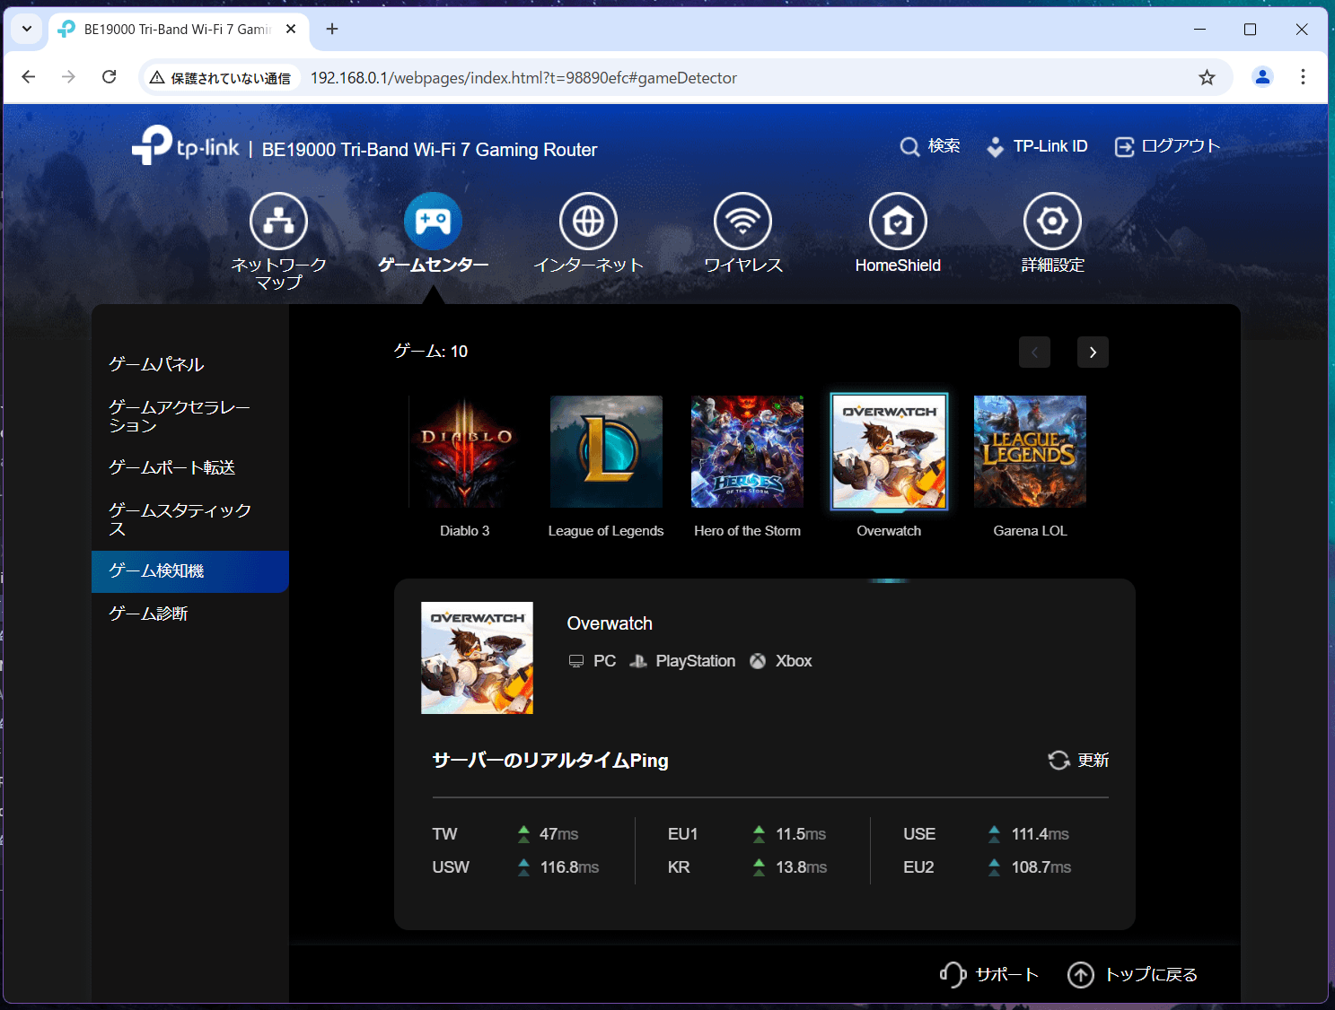Click the USE 111.4ms ping value
Image resolution: width=1335 pixels, height=1010 pixels.
(x=1040, y=834)
